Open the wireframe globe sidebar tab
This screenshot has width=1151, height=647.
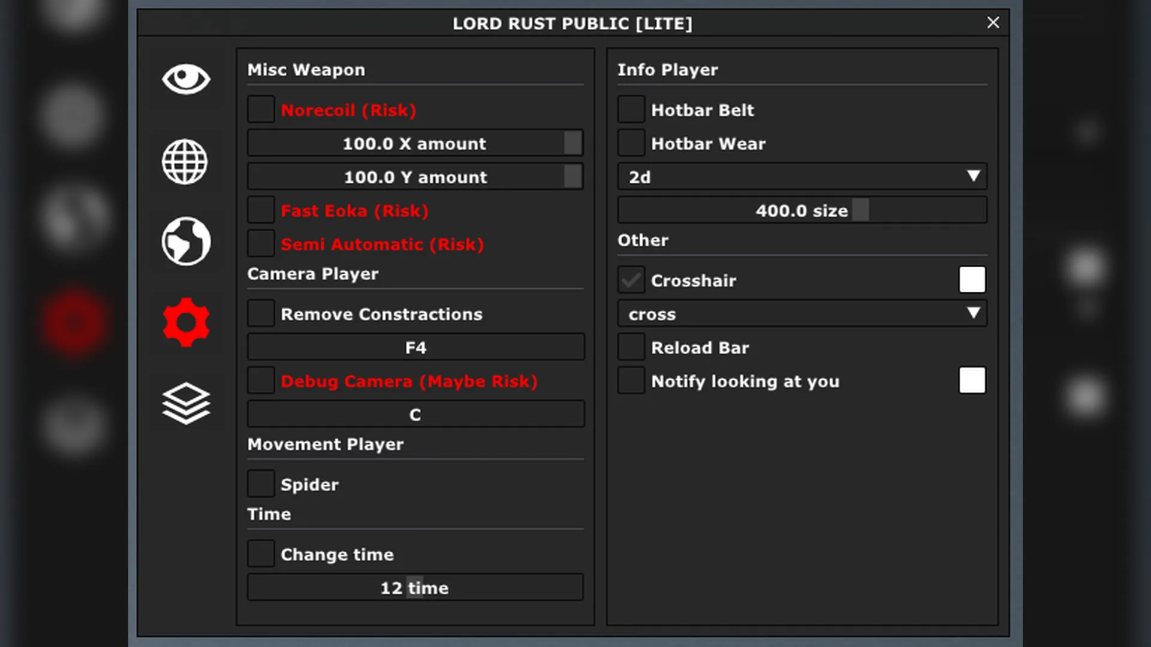coord(185,162)
